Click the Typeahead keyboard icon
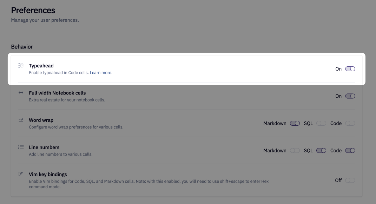This screenshot has width=376, height=204. pos(21,66)
